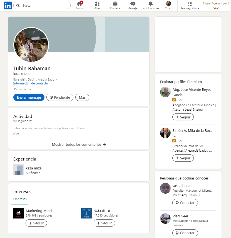Click 'Tuhin Rahaman ha comentado en una publicación'
Screen dimensions: 231x238
(43, 128)
